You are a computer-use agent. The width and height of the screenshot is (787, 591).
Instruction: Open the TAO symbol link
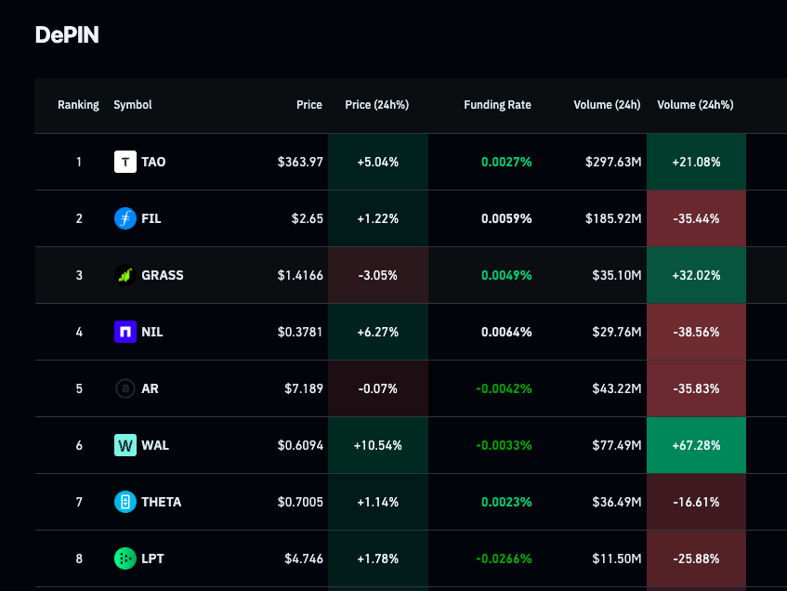coord(153,162)
